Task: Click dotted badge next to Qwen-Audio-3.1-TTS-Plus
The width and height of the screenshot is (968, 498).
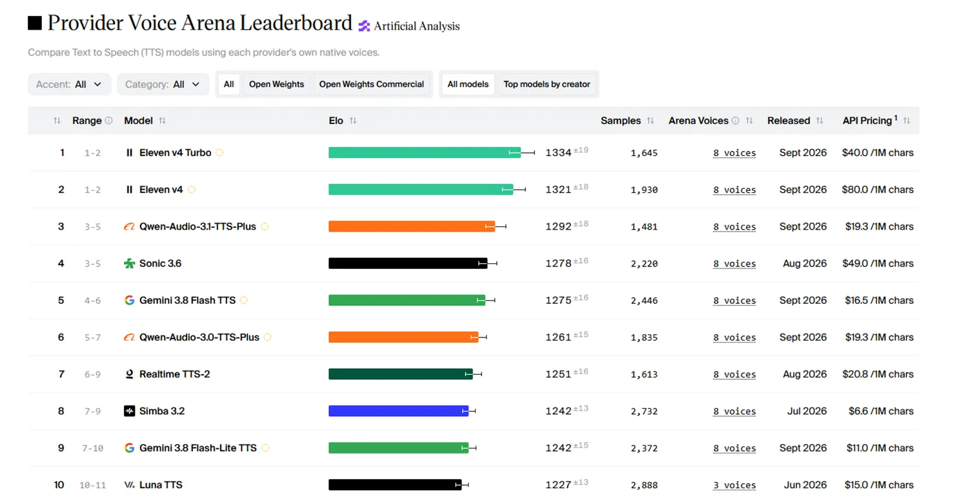Action: pyautogui.click(x=265, y=226)
